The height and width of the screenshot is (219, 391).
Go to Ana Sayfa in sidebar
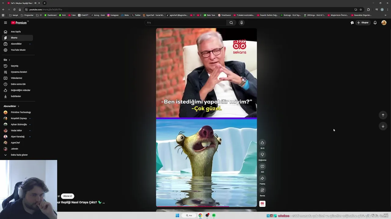17,32
